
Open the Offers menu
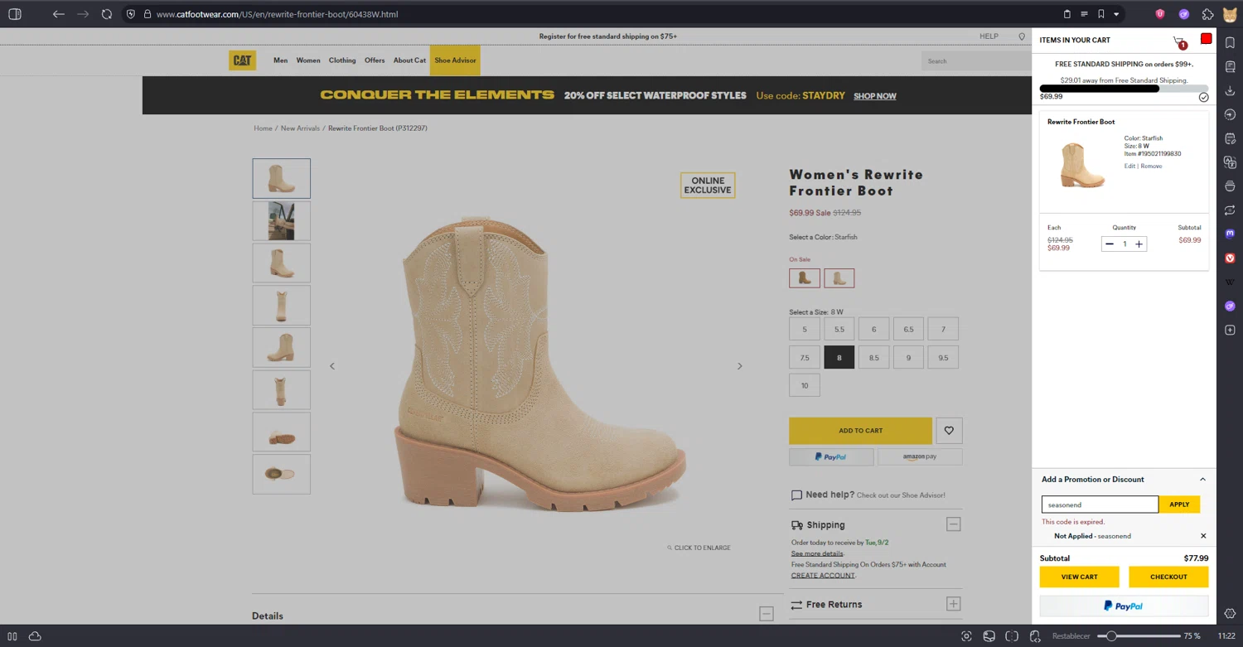[x=375, y=60]
